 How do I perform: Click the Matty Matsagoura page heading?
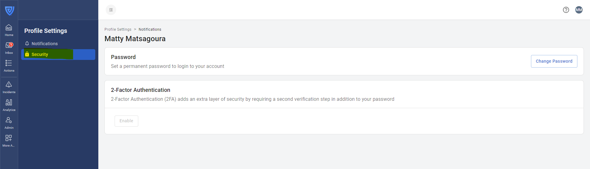[x=135, y=39]
